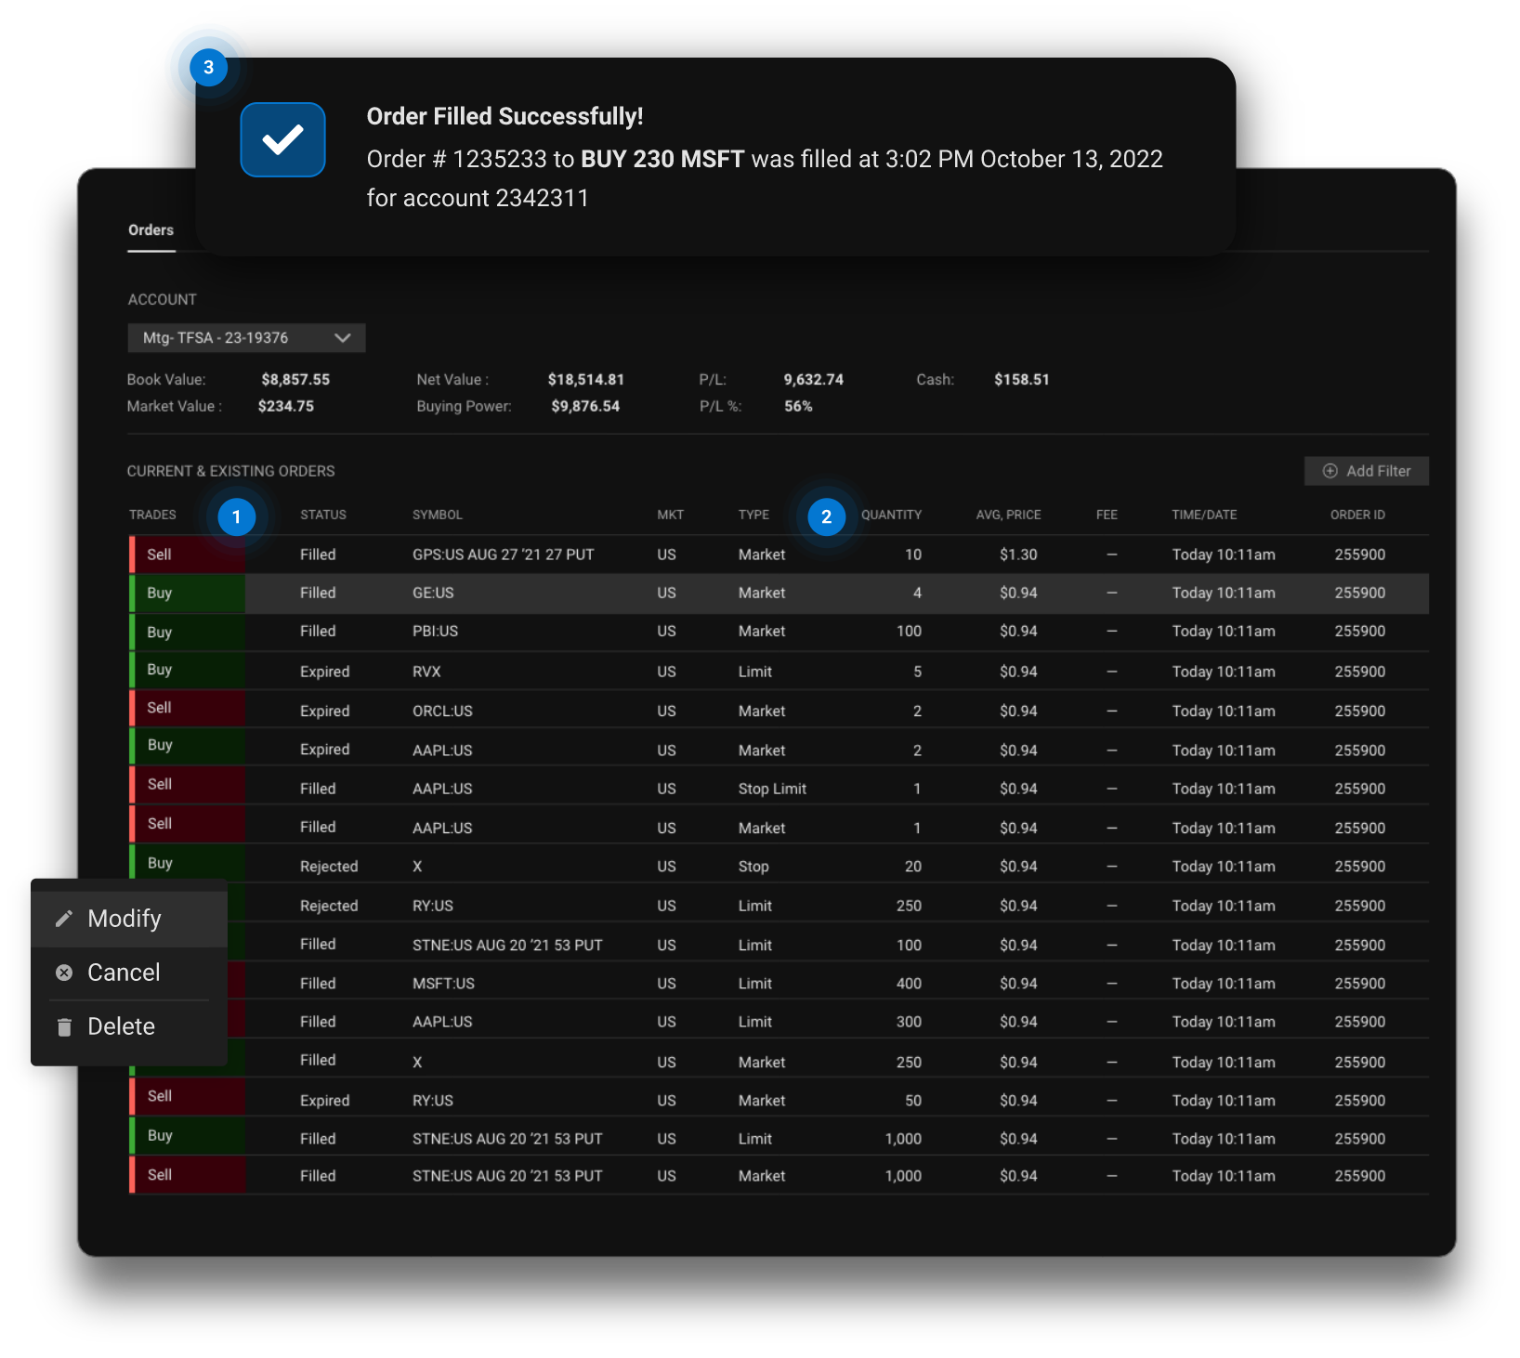Expand account list using chevron arrow
Screen dimensions: 1520x1358
343,338
